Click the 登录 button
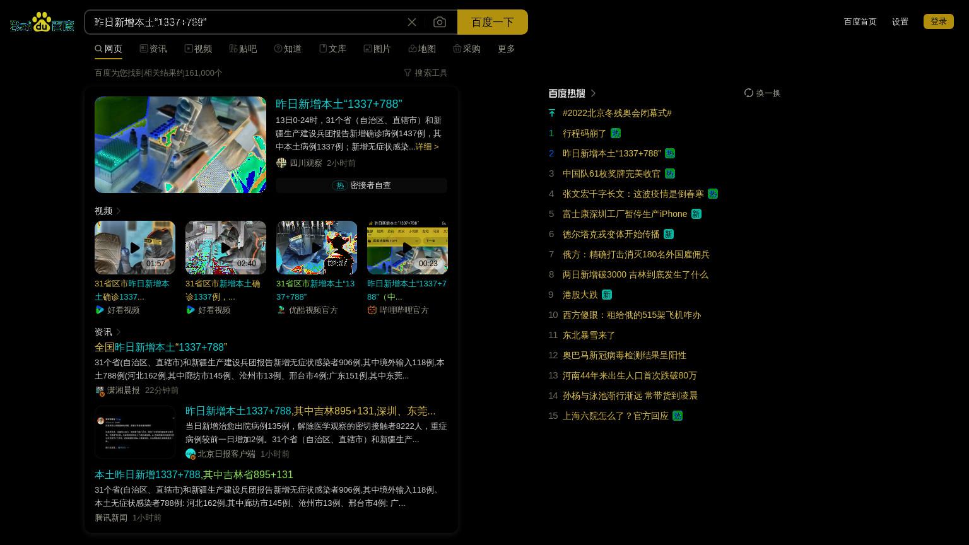The width and height of the screenshot is (969, 545). tap(939, 21)
